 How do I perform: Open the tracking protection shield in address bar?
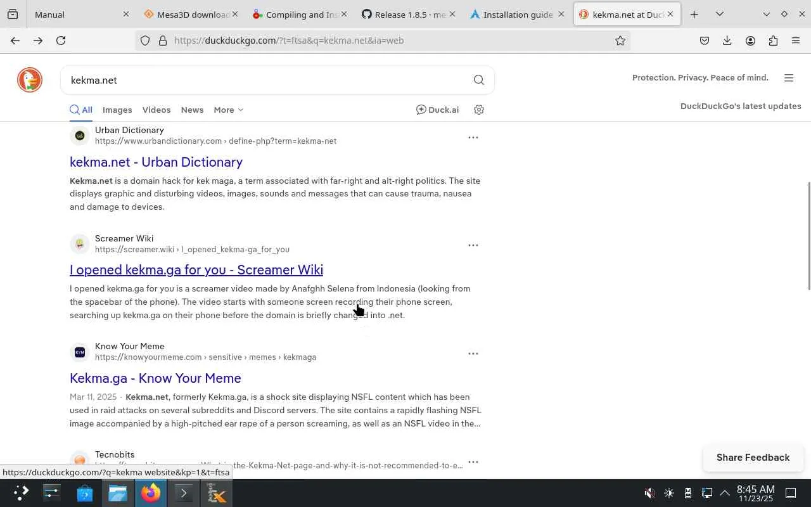tap(145, 41)
